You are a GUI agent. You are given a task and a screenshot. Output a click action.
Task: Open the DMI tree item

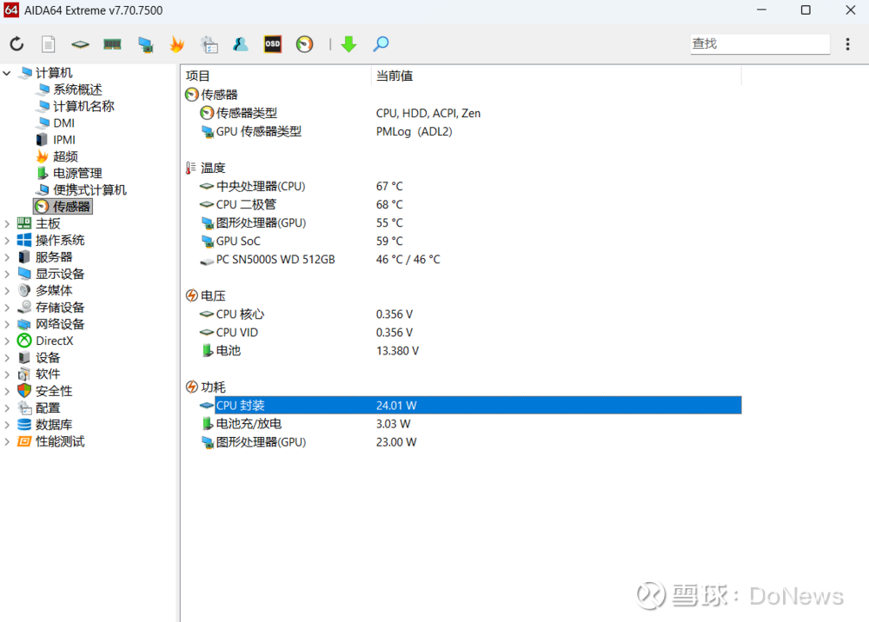coord(63,123)
